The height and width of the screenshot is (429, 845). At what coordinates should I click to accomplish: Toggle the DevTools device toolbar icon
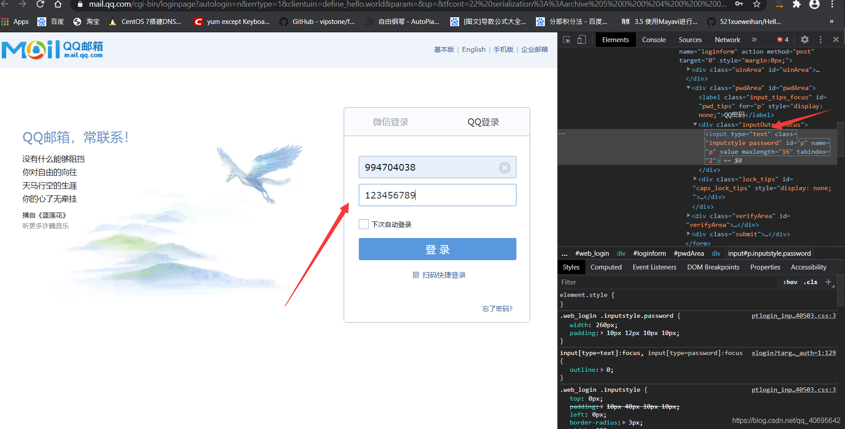(581, 40)
